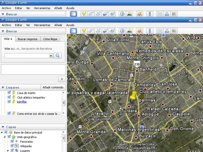Collapse the Base de datos principal tree node

click(2, 132)
